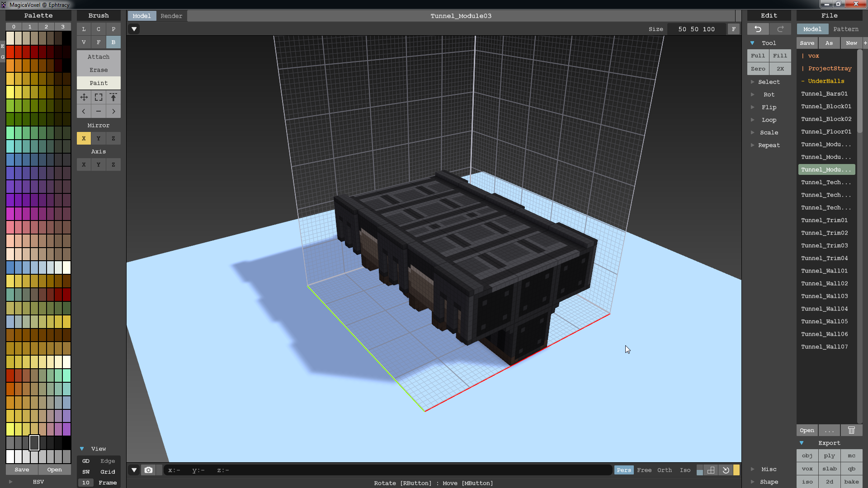The width and height of the screenshot is (868, 488).
Task: Toggle Mirror Z axis
Action: tap(113, 138)
